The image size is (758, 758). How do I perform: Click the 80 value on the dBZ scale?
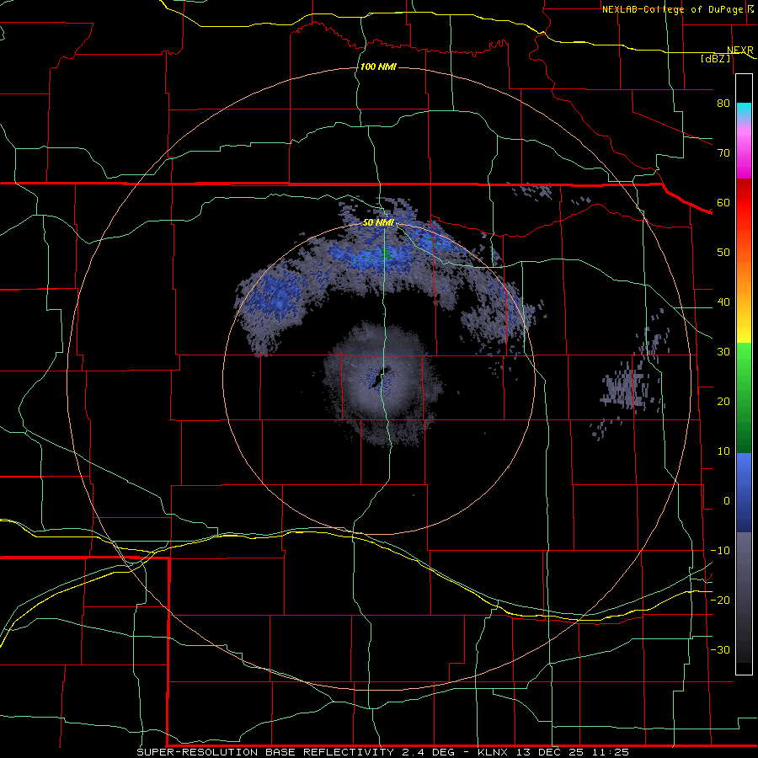[723, 104]
